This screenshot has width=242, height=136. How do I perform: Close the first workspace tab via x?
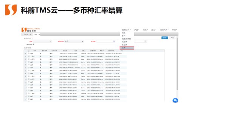[x=31, y=34]
